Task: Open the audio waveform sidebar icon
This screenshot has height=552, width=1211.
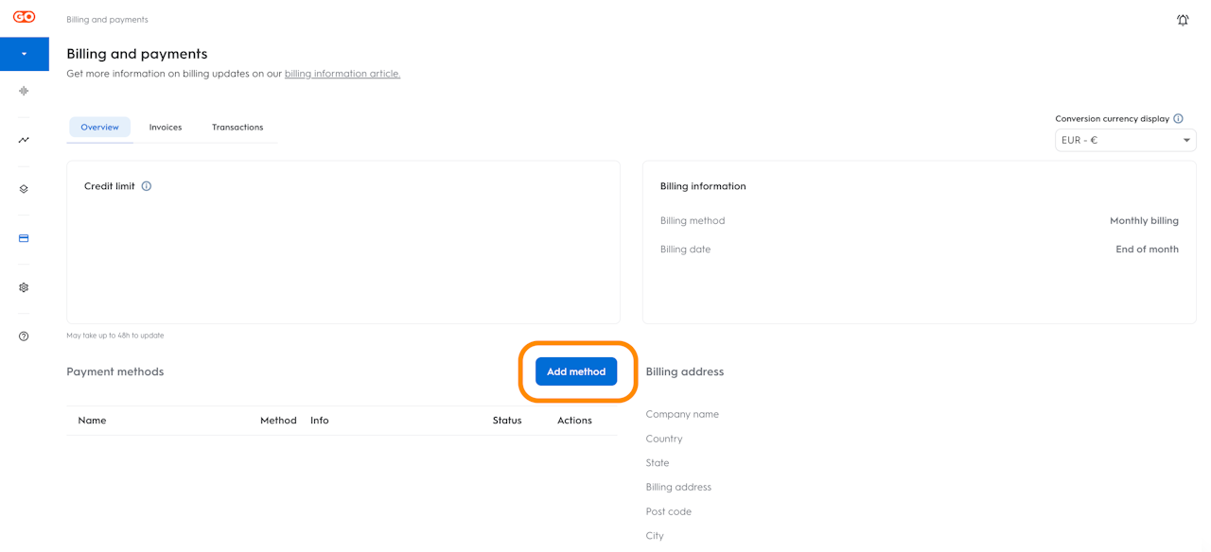Action: (24, 91)
